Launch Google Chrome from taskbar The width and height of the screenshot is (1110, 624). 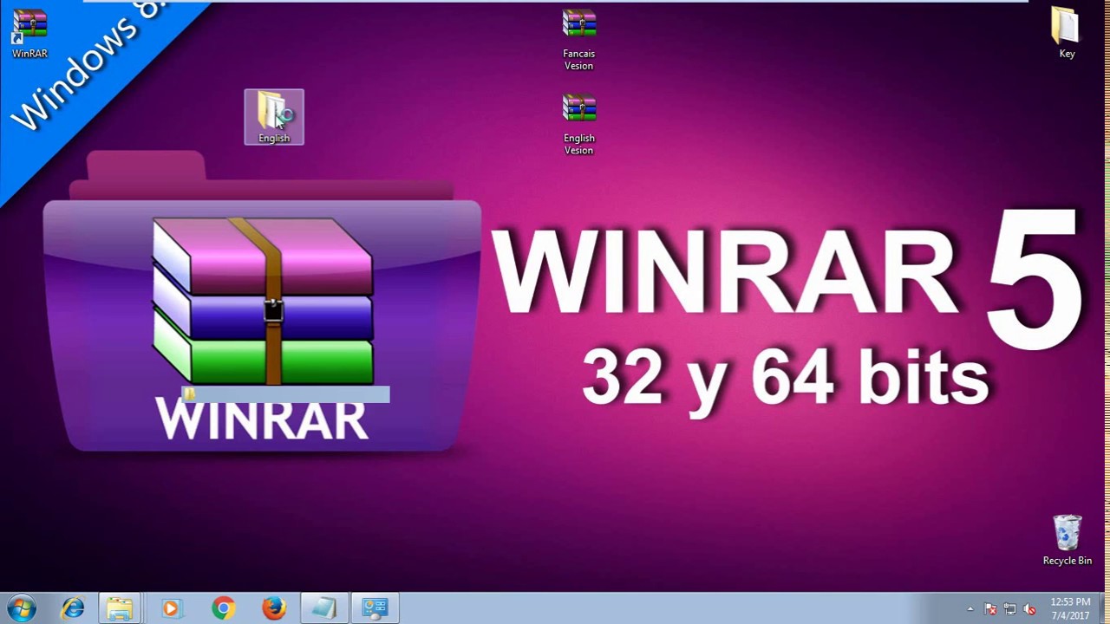[x=223, y=608]
